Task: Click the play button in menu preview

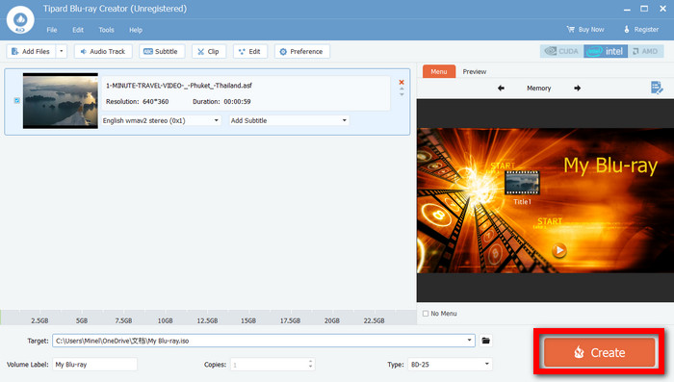Action: 558,250
